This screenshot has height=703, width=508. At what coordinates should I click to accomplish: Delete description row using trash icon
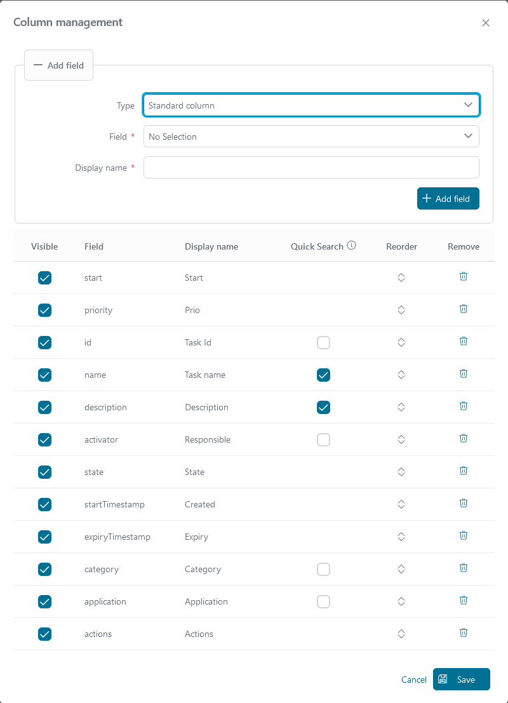click(463, 406)
